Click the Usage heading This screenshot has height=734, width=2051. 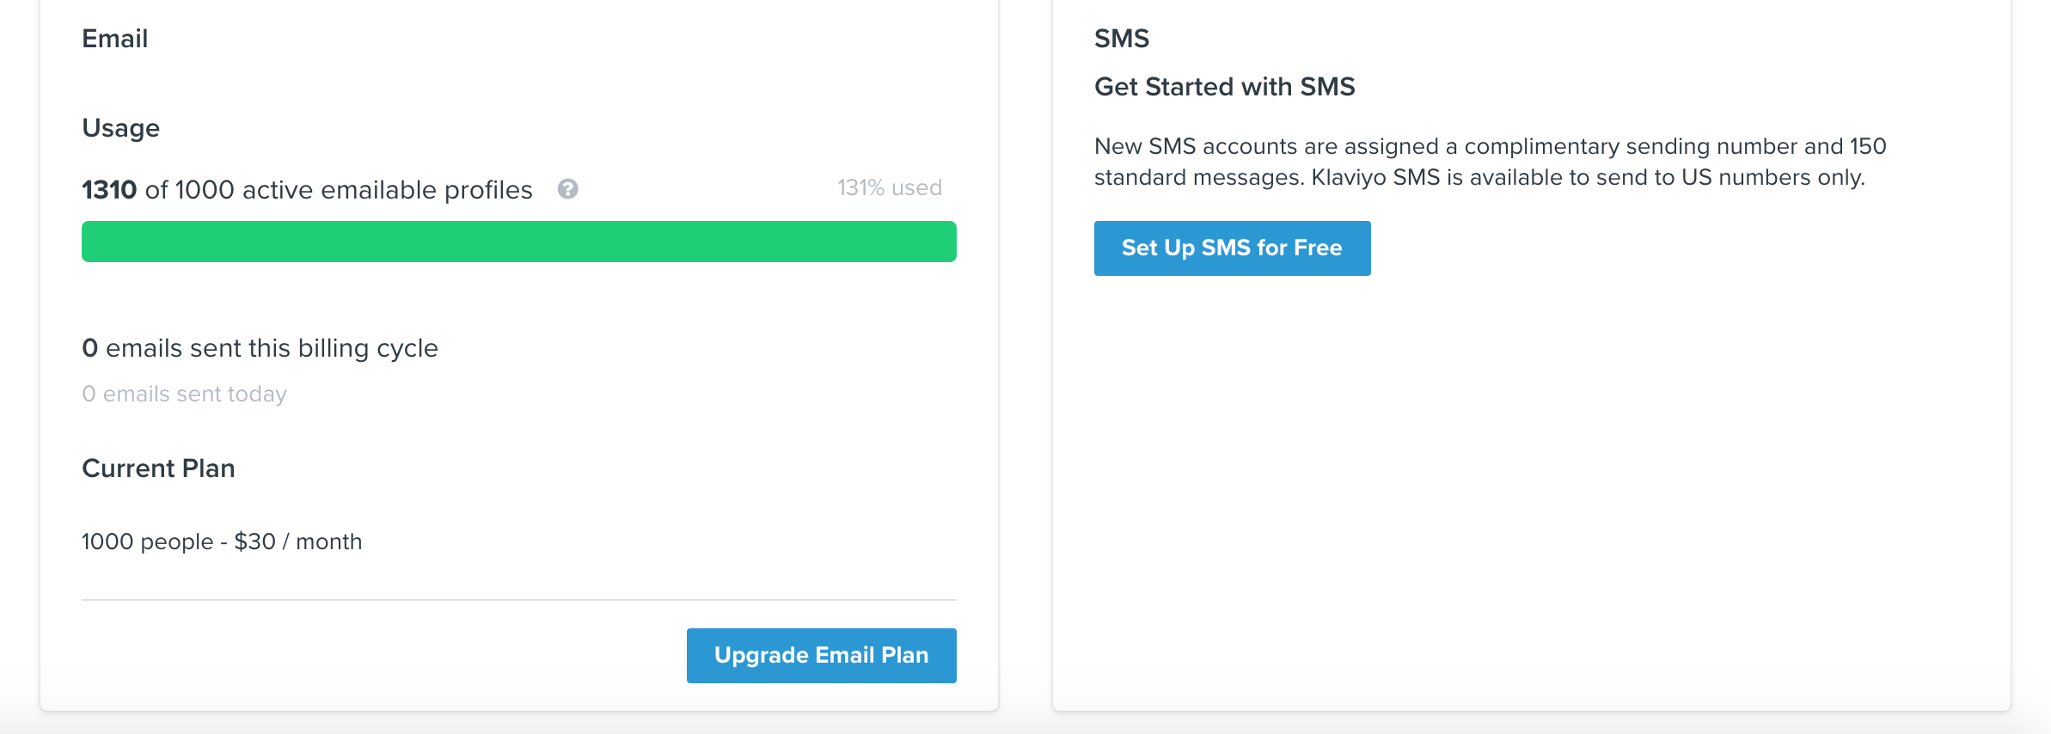pyautogui.click(x=120, y=128)
